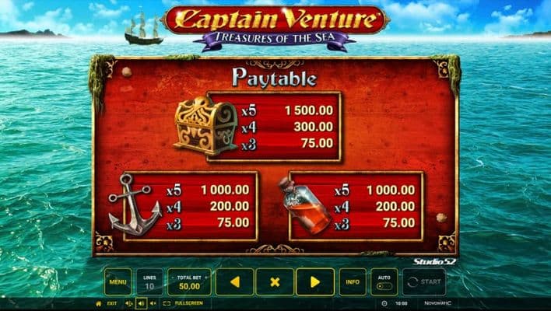Viewport: 551px width, 311px height.
Task: Open the LINES selector
Action: pos(149,281)
